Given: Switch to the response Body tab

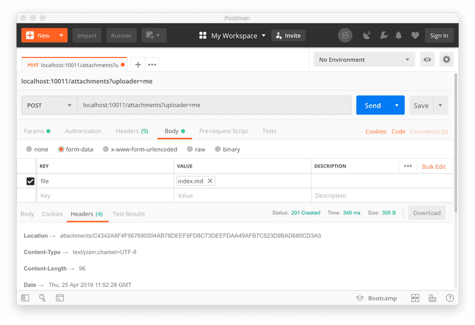Looking at the screenshot, I should point(27,214).
